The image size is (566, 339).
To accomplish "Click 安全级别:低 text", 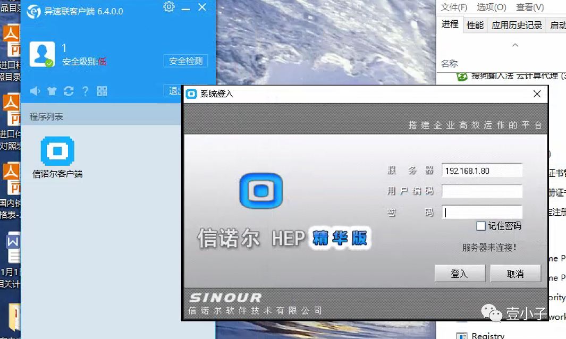I will pos(84,62).
